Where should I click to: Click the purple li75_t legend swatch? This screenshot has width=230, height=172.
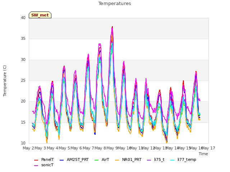pyautogui.click(x=149, y=160)
